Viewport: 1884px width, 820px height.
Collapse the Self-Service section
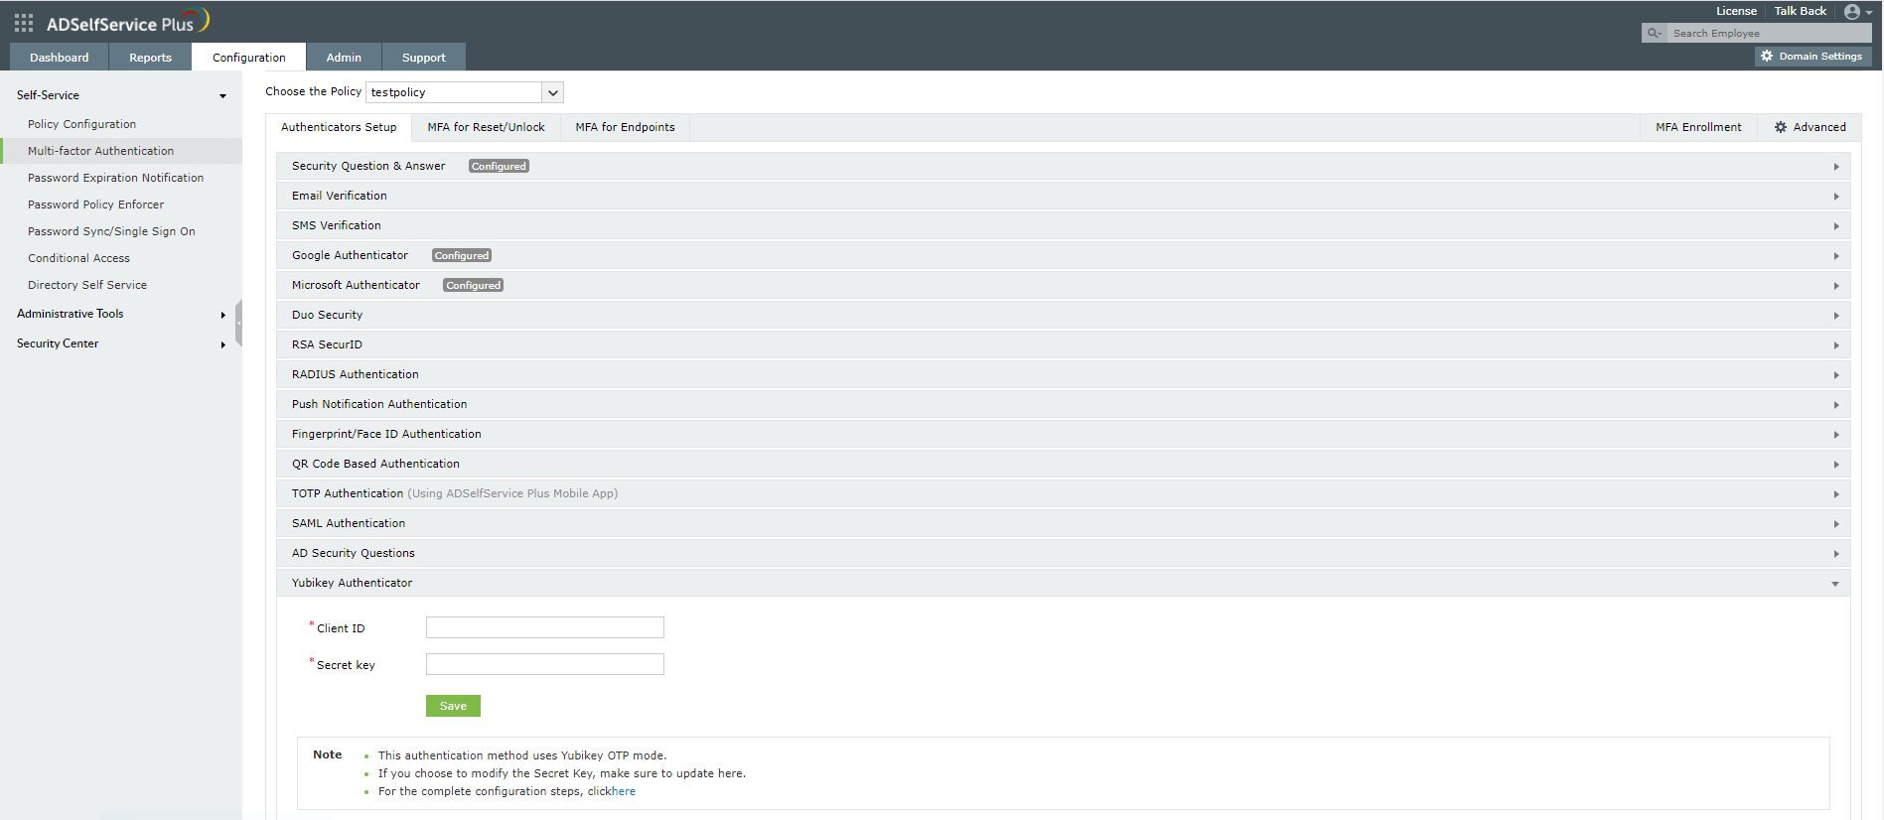(x=222, y=96)
